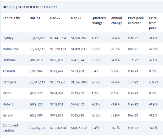Click the Mar-23 column header
This screenshot has height=138, width=163.
coord(34,18)
